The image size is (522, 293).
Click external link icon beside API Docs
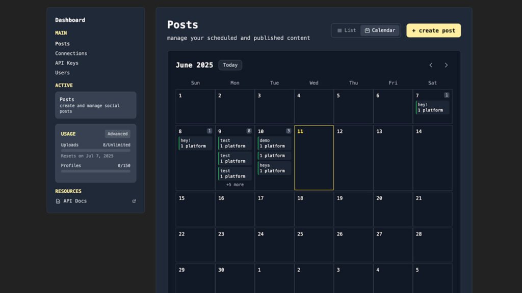(x=134, y=201)
